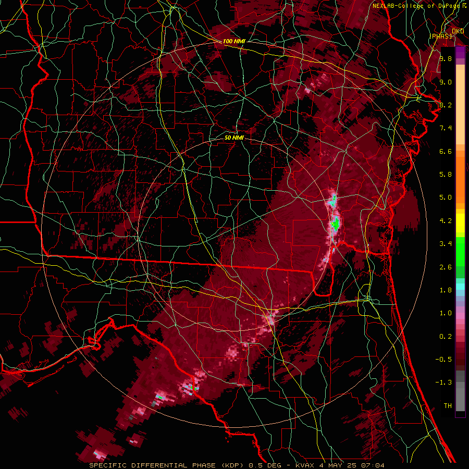Click the 7.4 scale value
469x469 pixels.
(446, 128)
